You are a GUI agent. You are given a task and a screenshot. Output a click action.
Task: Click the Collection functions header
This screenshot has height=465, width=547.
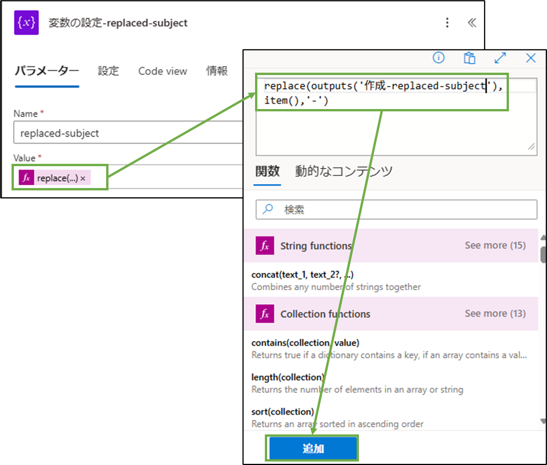pos(391,314)
